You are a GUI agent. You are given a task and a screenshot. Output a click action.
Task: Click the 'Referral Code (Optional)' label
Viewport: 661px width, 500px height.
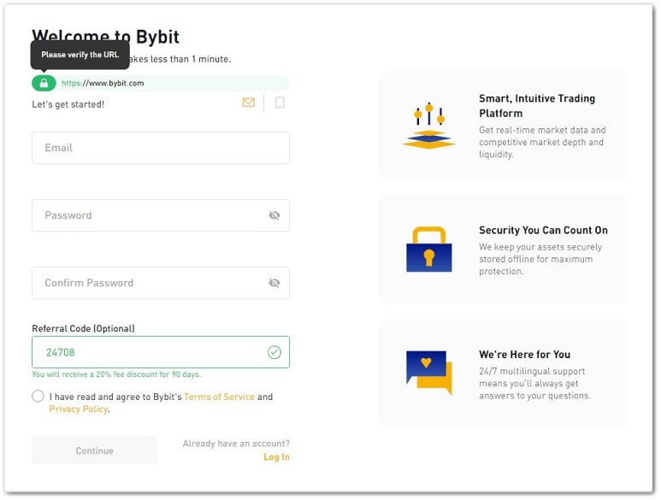[x=84, y=328]
